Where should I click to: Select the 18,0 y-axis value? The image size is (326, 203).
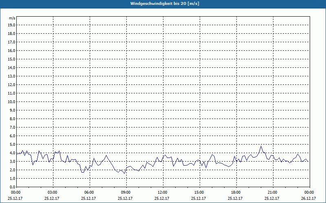pos(11,34)
